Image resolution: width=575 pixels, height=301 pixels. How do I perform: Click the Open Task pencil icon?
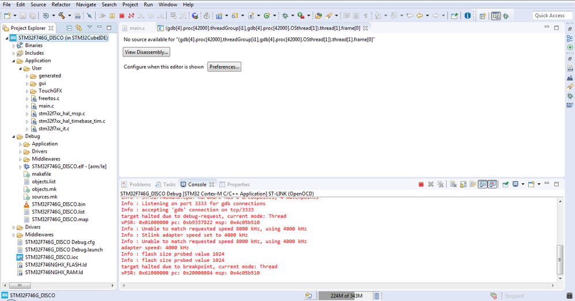(329, 16)
